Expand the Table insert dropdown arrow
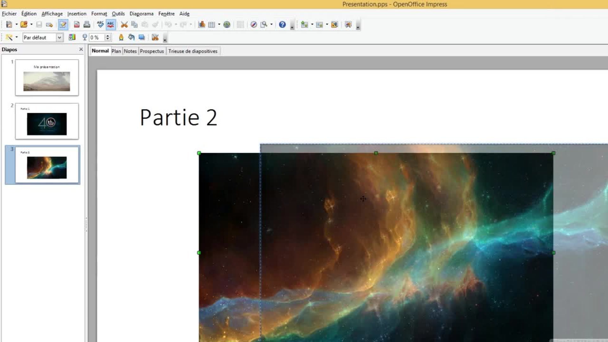This screenshot has height=342, width=608. point(219,25)
